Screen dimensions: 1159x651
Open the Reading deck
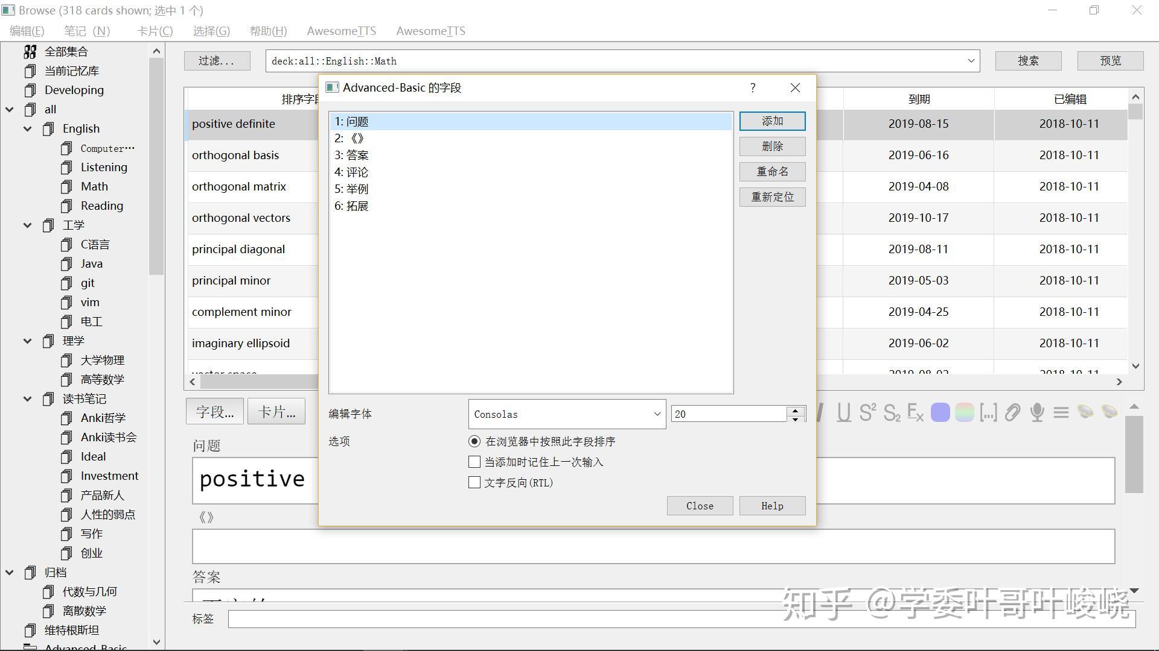click(101, 206)
